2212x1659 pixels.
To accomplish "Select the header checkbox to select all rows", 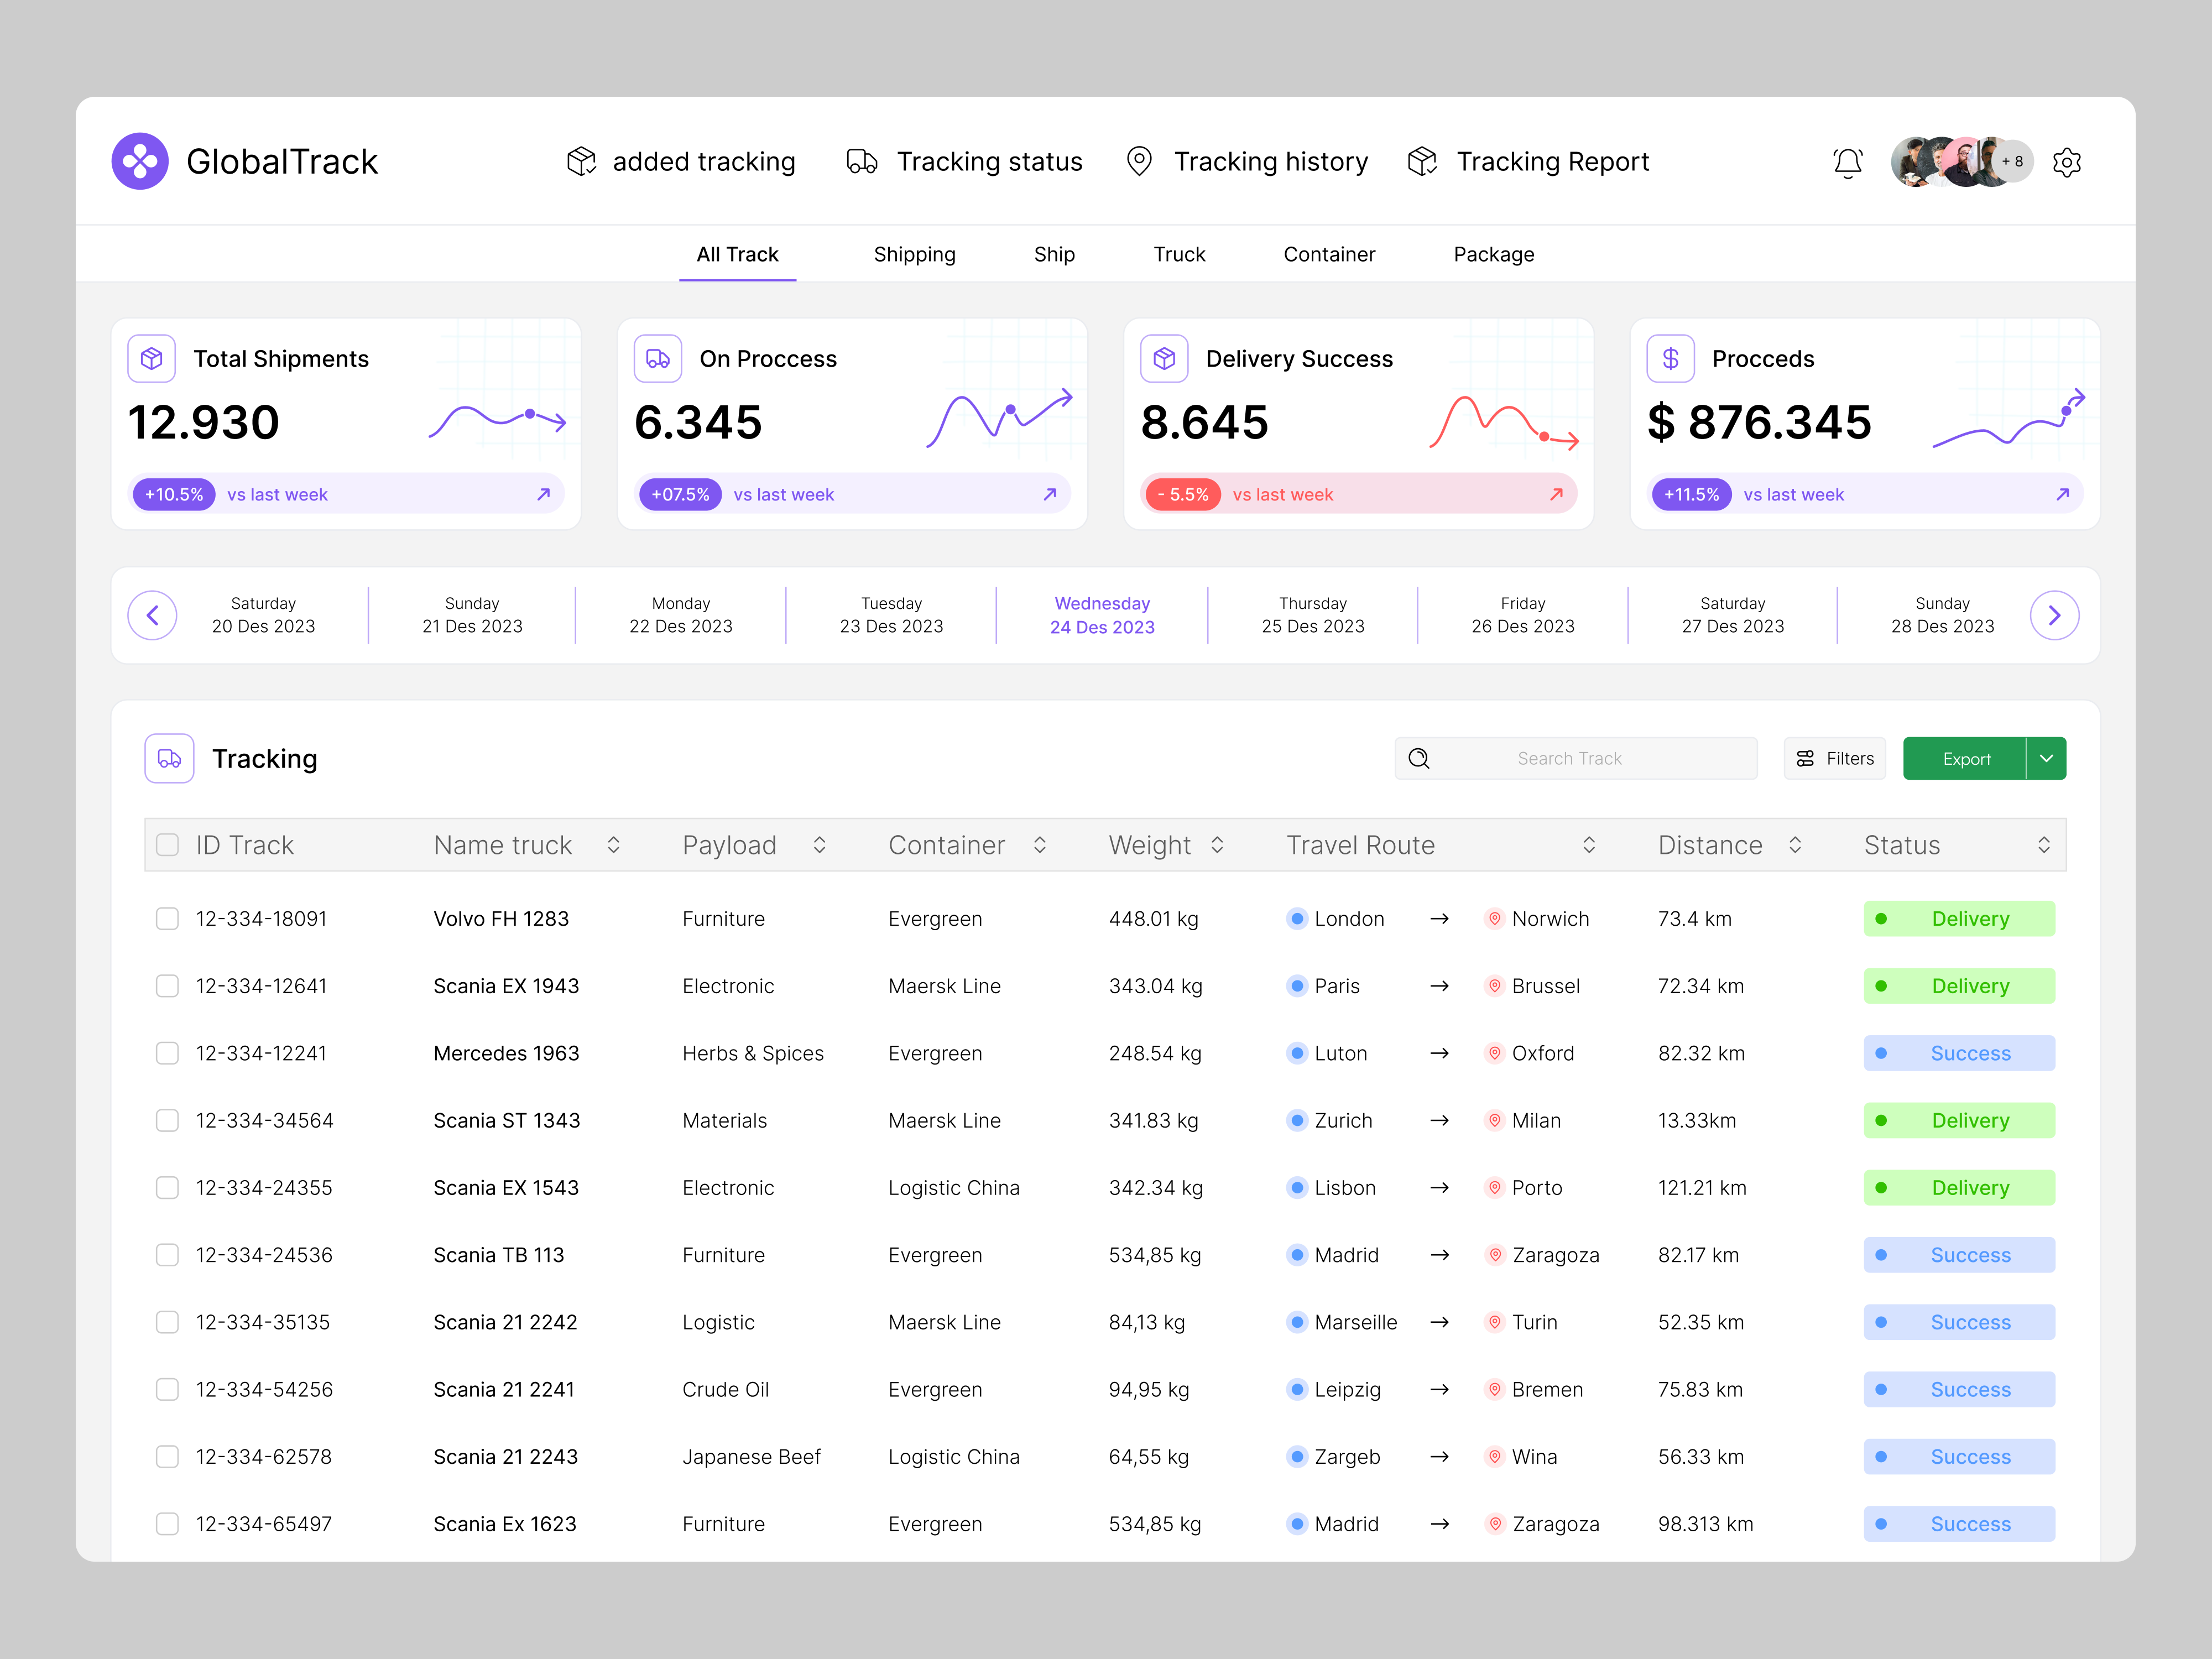I will coord(167,844).
